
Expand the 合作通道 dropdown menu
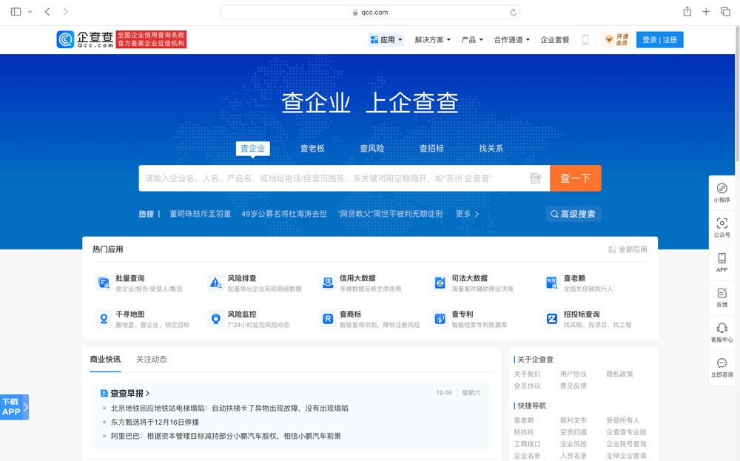pyautogui.click(x=511, y=40)
